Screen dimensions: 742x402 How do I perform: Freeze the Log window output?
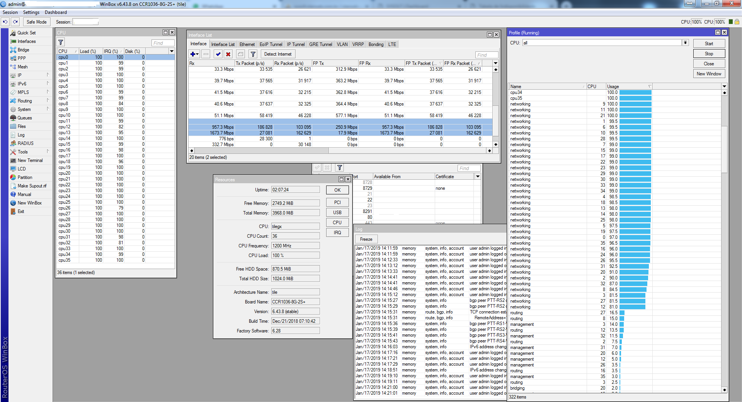[366, 239]
